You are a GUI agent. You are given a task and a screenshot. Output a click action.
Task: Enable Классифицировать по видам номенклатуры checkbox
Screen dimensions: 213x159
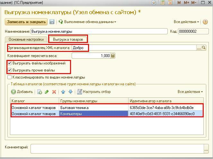[x=10, y=77]
